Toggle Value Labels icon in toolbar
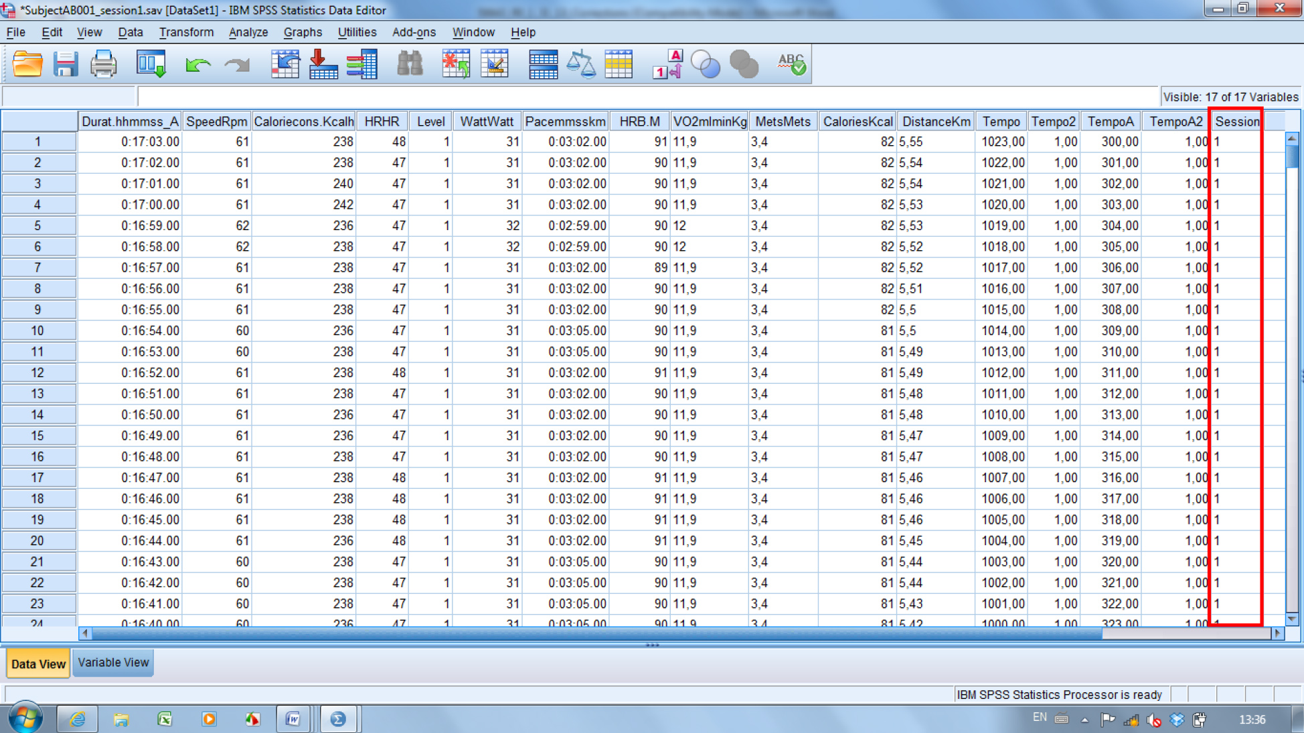Image resolution: width=1304 pixels, height=733 pixels. click(x=667, y=64)
